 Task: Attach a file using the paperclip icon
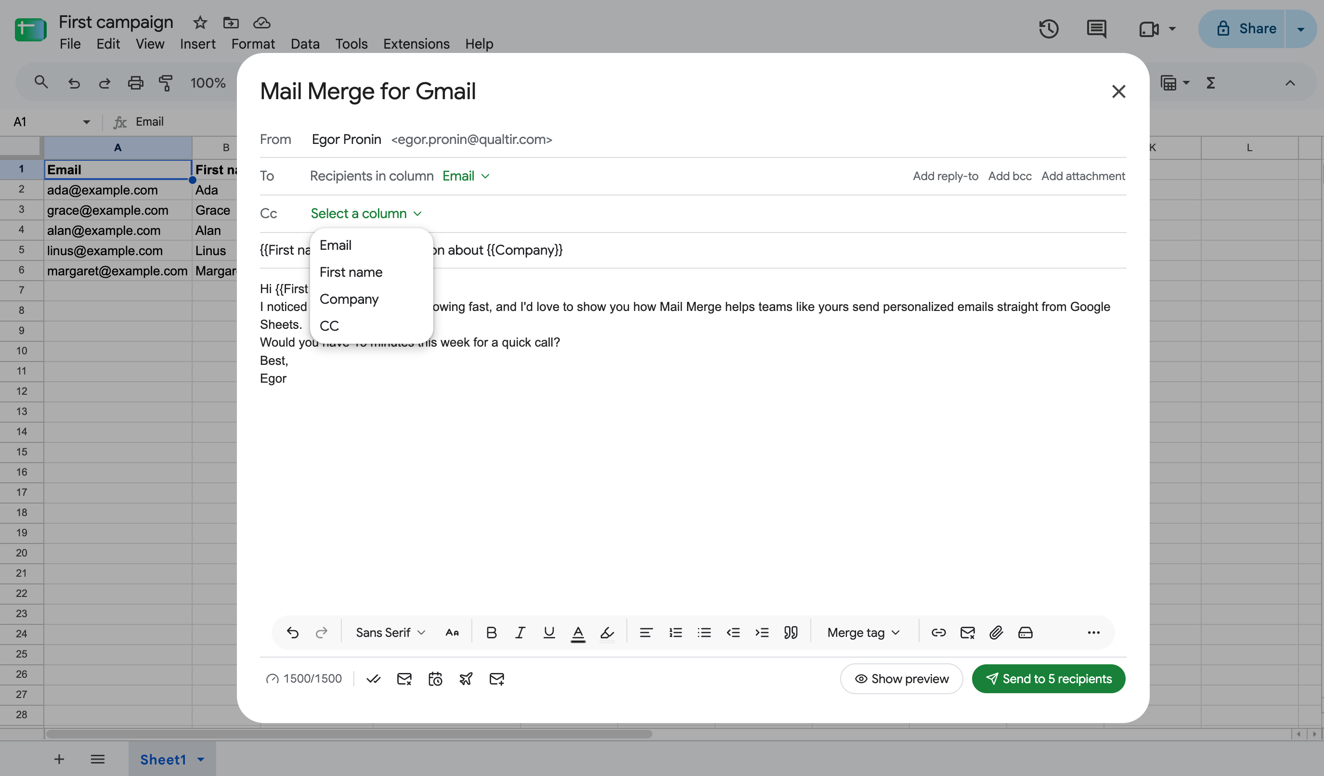click(996, 633)
